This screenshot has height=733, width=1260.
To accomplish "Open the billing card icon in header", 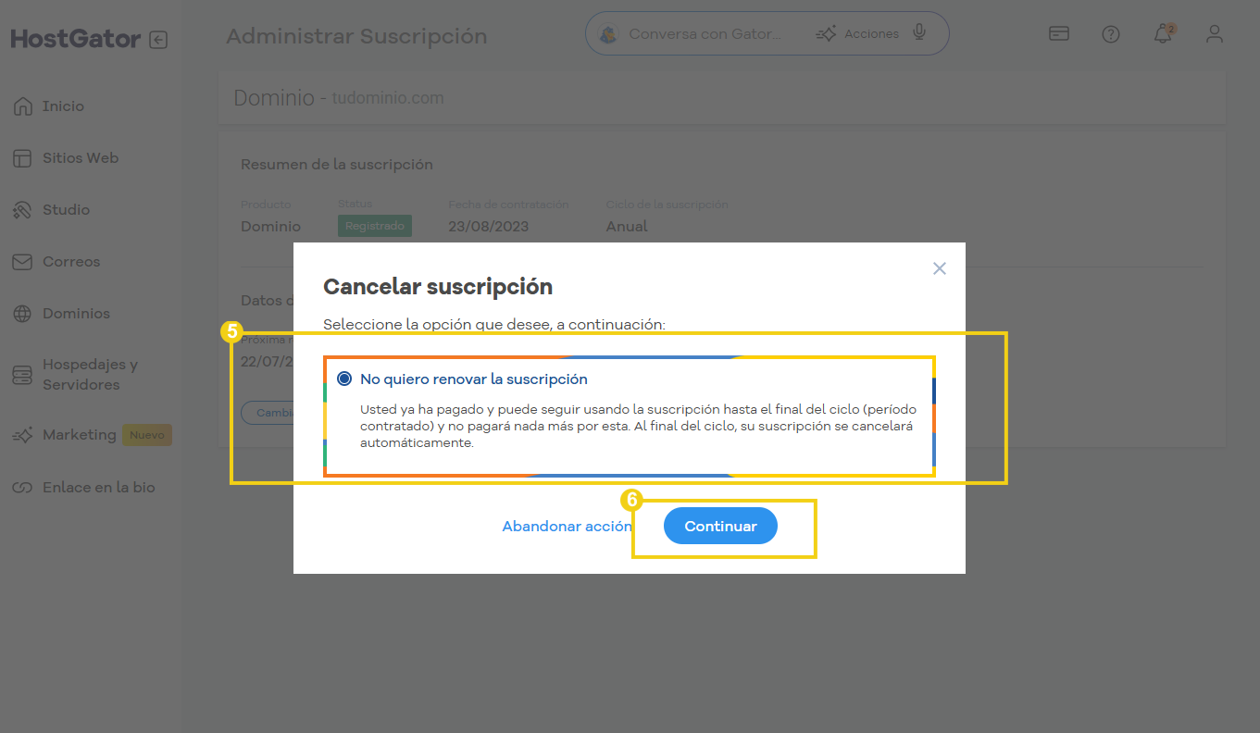I will pyautogui.click(x=1059, y=34).
